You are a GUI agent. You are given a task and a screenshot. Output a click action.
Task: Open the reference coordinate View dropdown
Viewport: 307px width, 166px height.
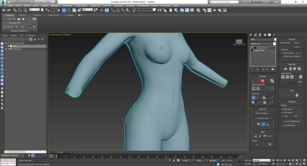(87, 9)
